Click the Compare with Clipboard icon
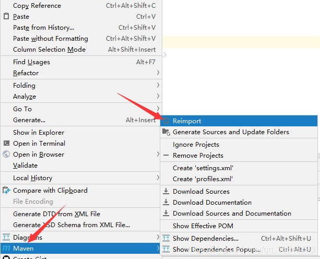The image size is (320, 259). point(6,190)
